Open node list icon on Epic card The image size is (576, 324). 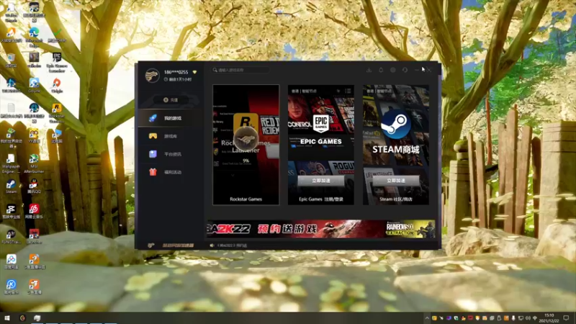(348, 91)
